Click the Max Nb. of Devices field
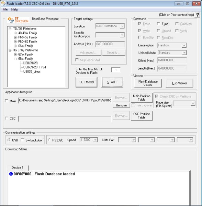 click(x=116, y=70)
